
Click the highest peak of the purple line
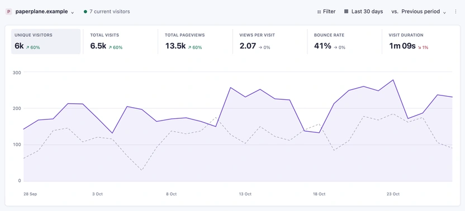pyautogui.click(x=393, y=80)
